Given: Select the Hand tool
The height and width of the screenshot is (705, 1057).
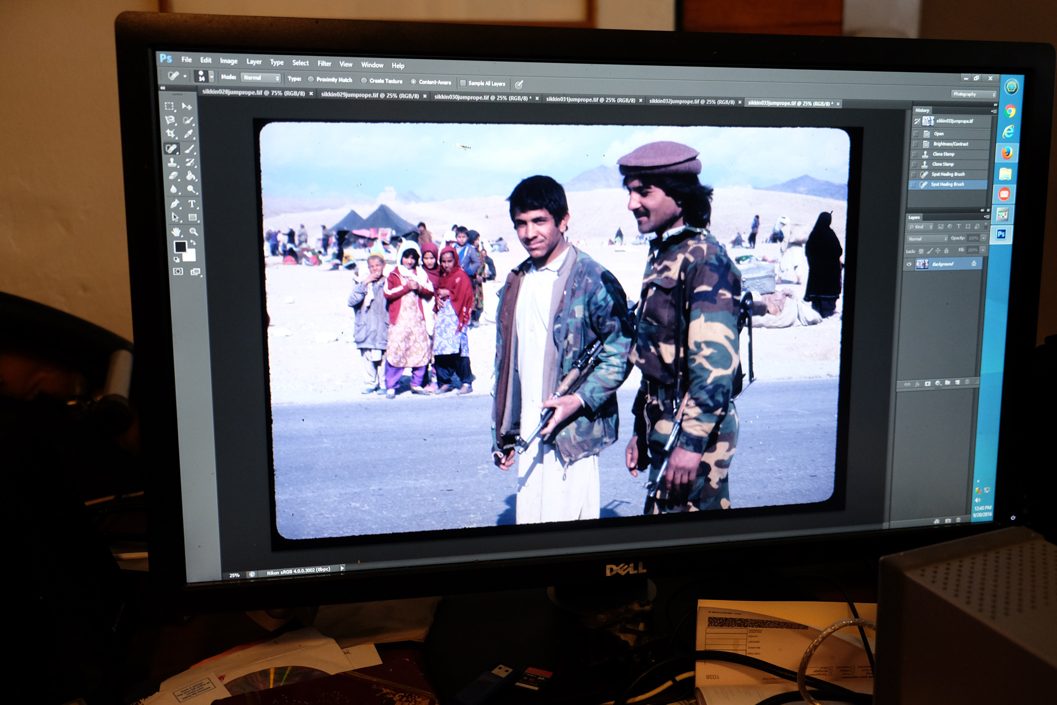Looking at the screenshot, I should (x=176, y=232).
